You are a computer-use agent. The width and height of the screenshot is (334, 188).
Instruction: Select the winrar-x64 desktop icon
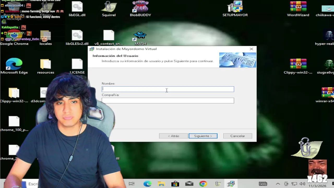(325, 95)
